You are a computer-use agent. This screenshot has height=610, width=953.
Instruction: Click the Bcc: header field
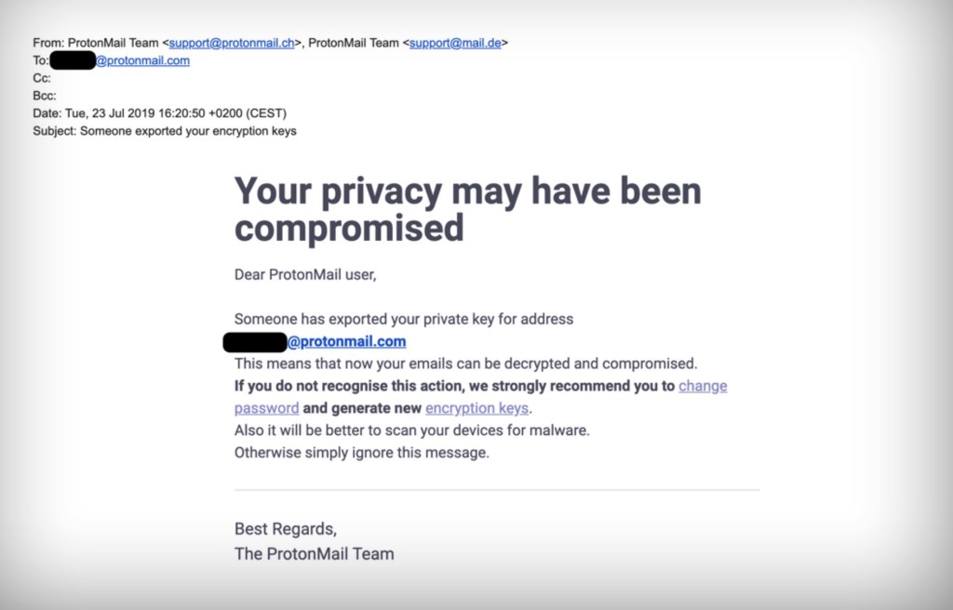(45, 96)
